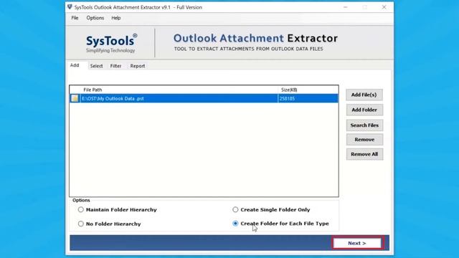Click the File Path column header

tap(93, 90)
